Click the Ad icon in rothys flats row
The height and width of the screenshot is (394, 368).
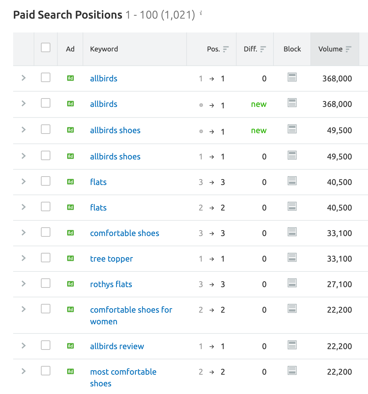(x=70, y=284)
